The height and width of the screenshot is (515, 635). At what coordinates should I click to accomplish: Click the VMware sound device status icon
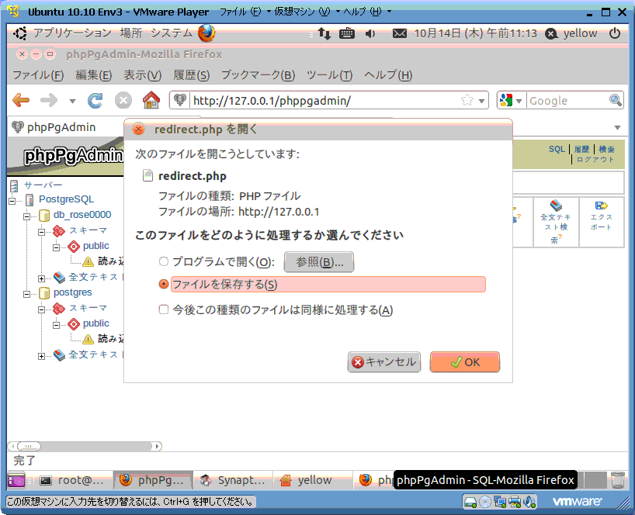click(529, 502)
